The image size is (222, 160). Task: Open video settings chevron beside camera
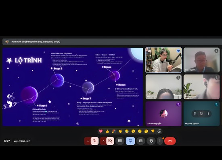[103, 141]
